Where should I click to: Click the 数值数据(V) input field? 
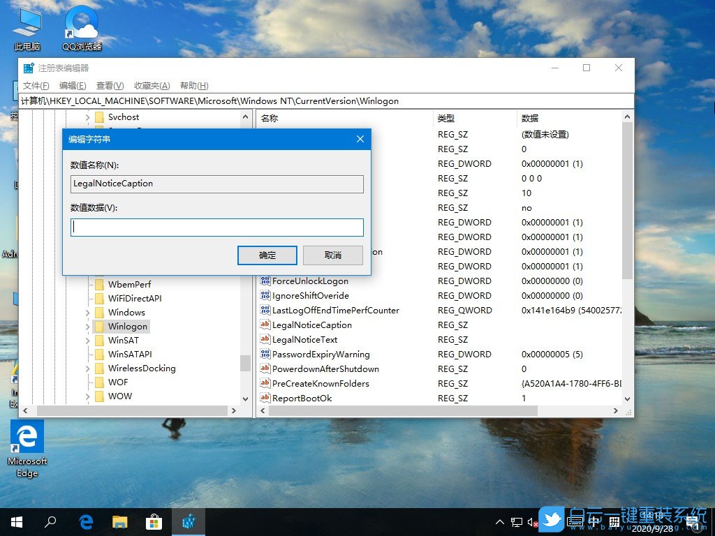(216, 227)
